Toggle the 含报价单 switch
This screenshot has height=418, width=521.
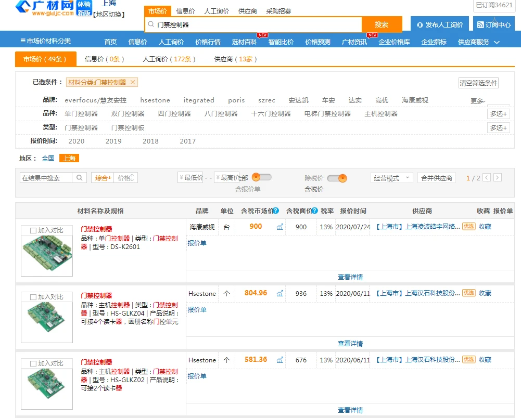(261, 177)
